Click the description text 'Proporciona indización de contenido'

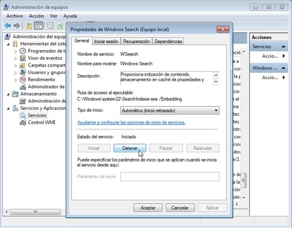click(x=155, y=75)
